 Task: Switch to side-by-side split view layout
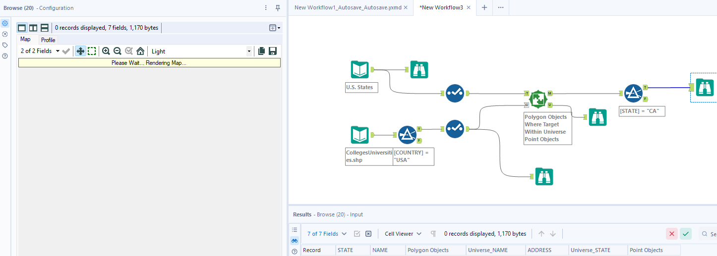(33, 28)
